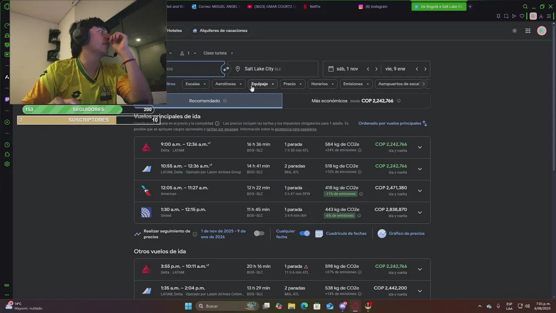Select the Recomendado results tab
The image size is (556, 313).
208,100
